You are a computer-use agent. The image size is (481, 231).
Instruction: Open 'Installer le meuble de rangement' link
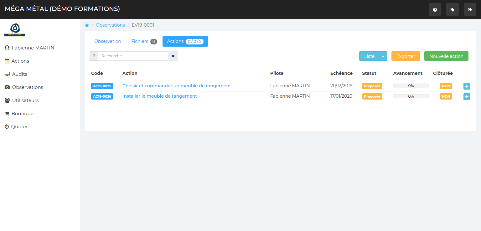[x=160, y=96]
